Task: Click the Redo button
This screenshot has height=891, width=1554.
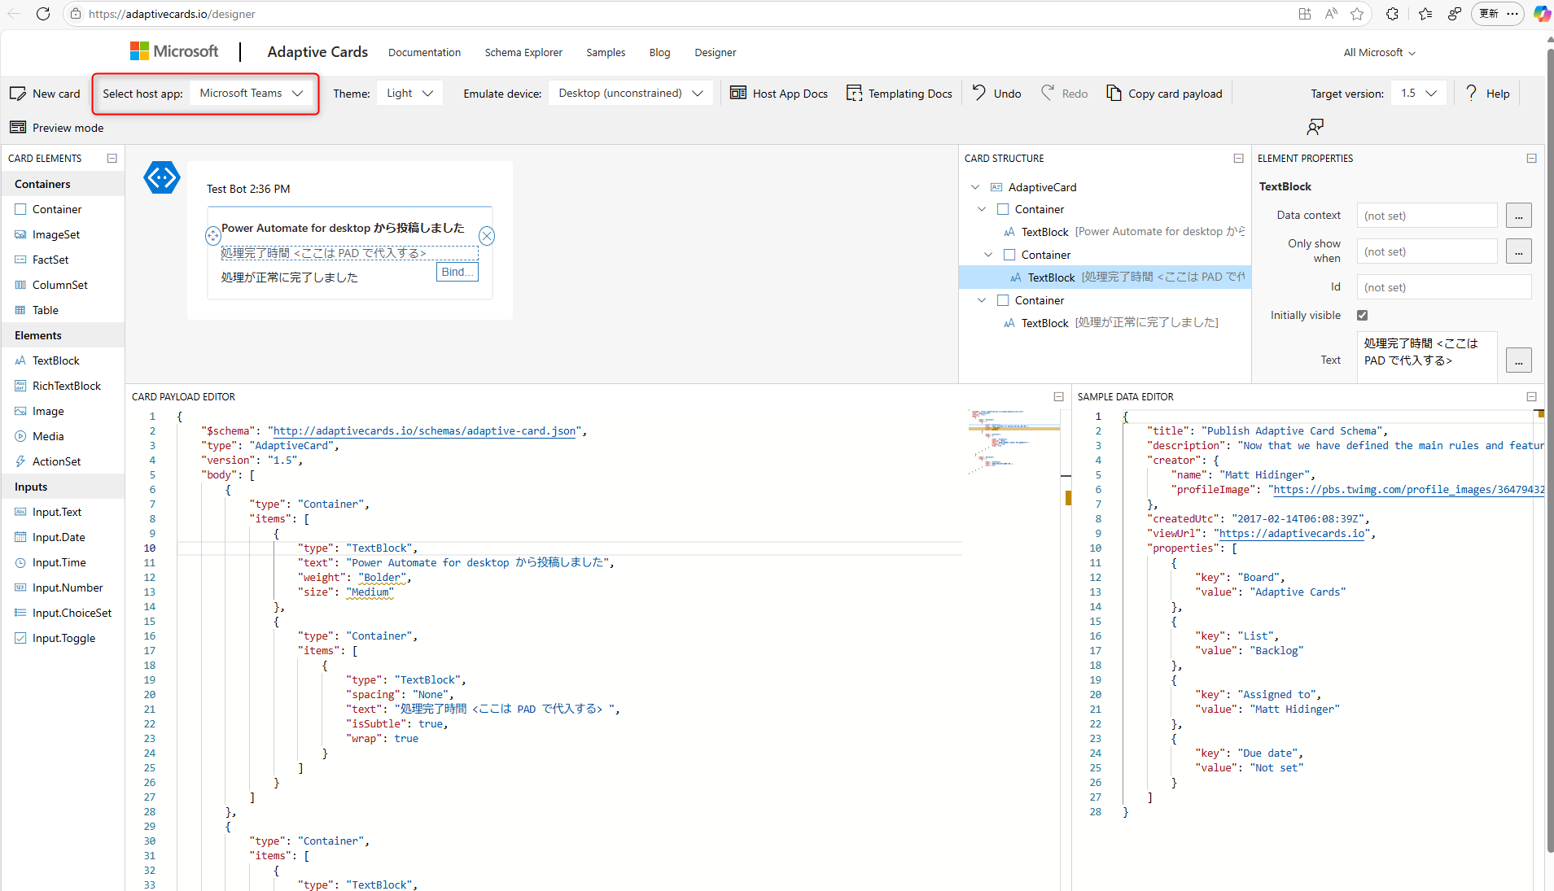Action: click(x=1065, y=94)
